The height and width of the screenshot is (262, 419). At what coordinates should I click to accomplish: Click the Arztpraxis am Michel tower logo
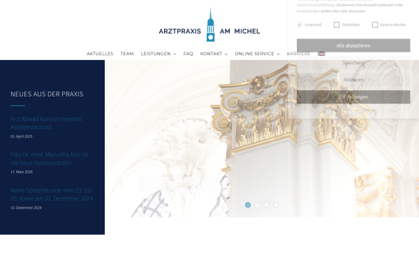coord(210,25)
